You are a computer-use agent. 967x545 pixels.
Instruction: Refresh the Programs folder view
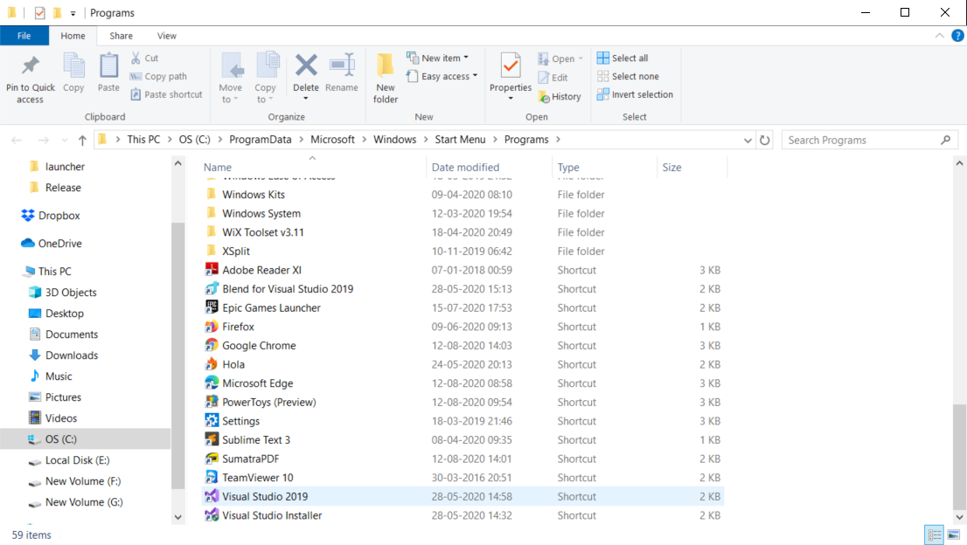tap(765, 141)
